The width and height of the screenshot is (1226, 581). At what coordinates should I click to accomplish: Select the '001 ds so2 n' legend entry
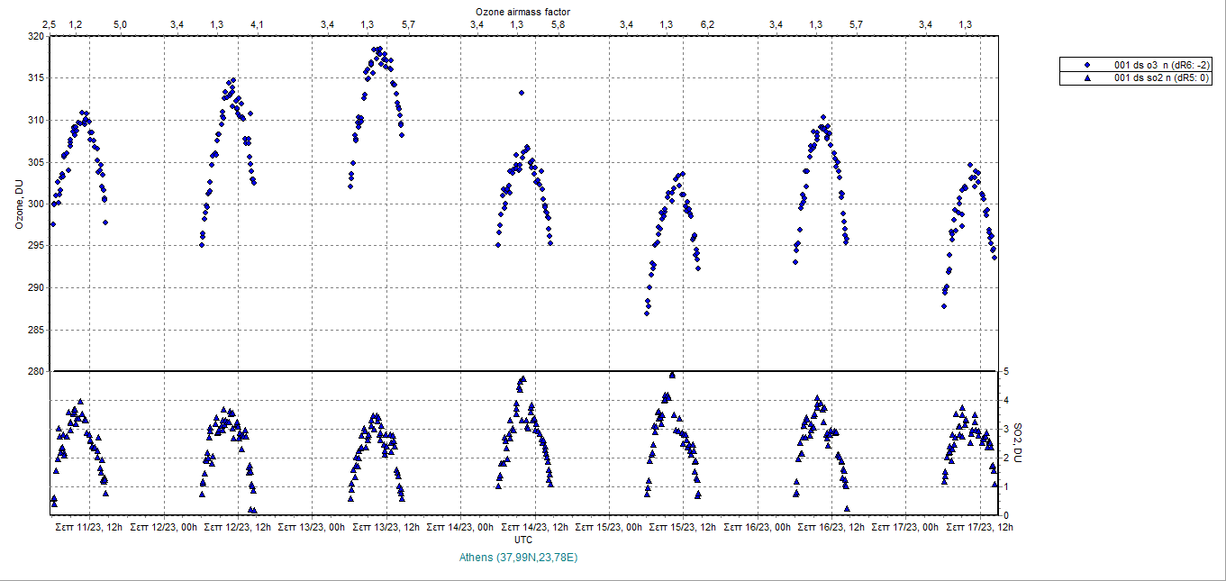pyautogui.click(x=1161, y=78)
